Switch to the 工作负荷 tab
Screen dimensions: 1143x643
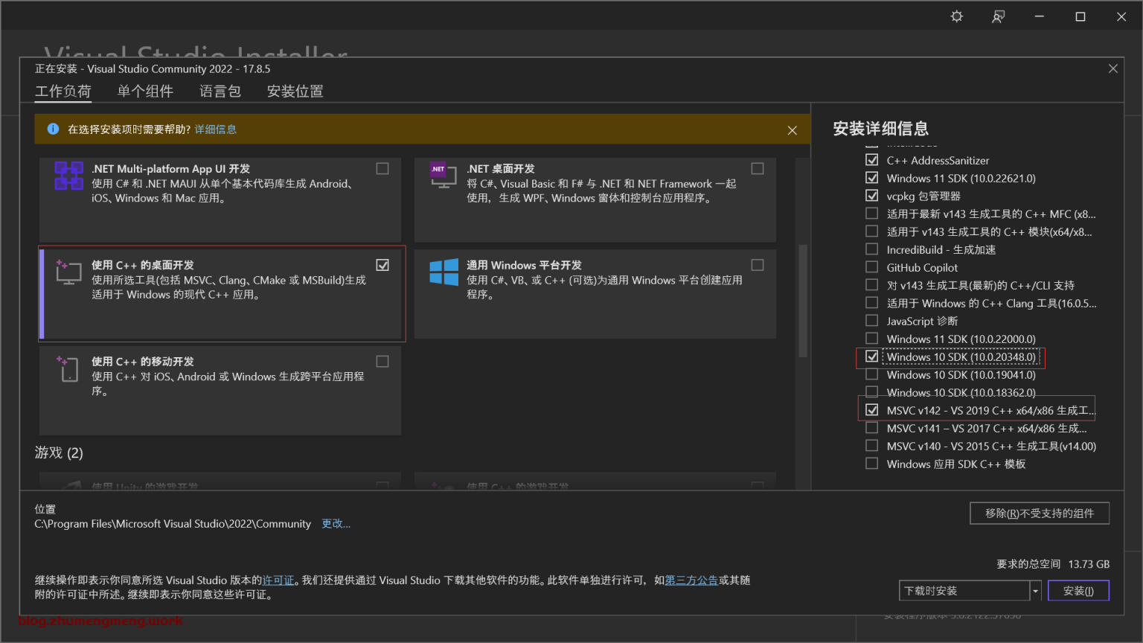coord(63,91)
